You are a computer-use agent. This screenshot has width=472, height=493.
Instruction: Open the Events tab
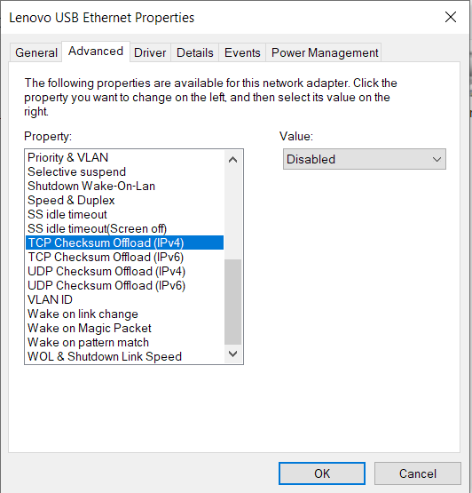(242, 52)
